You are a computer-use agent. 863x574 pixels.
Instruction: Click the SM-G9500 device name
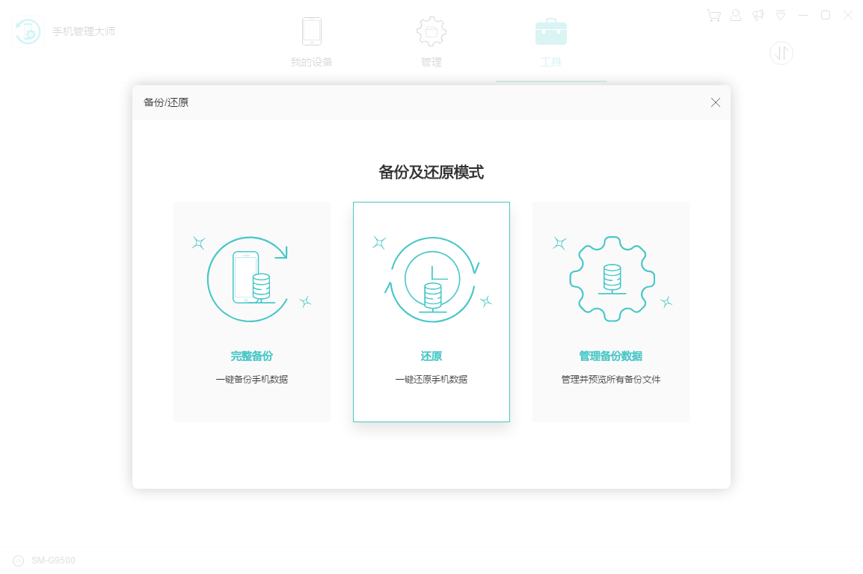tap(53, 561)
